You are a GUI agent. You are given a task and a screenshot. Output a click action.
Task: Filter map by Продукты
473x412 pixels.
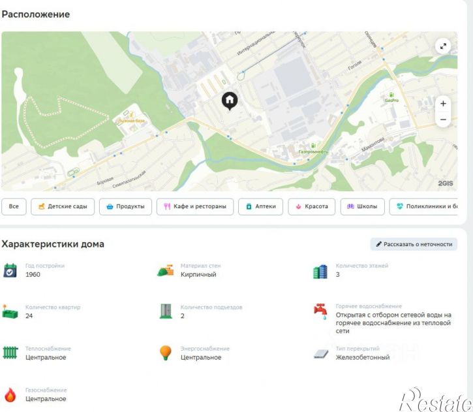pyautogui.click(x=125, y=206)
